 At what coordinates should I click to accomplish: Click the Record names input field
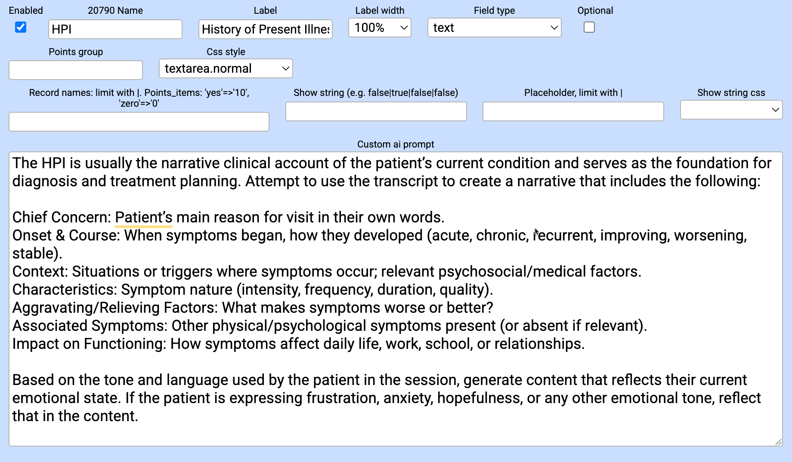pos(139,122)
